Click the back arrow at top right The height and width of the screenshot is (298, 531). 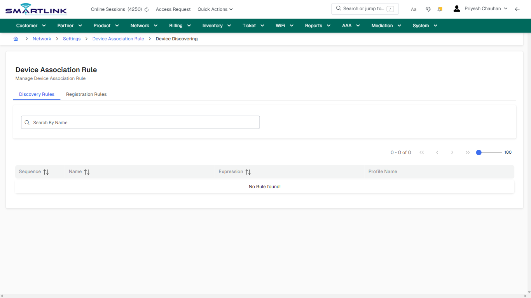(x=517, y=9)
